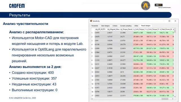Click the horizontal scrollbar thumb
Screen dimensions: 181x102
[165, 99]
